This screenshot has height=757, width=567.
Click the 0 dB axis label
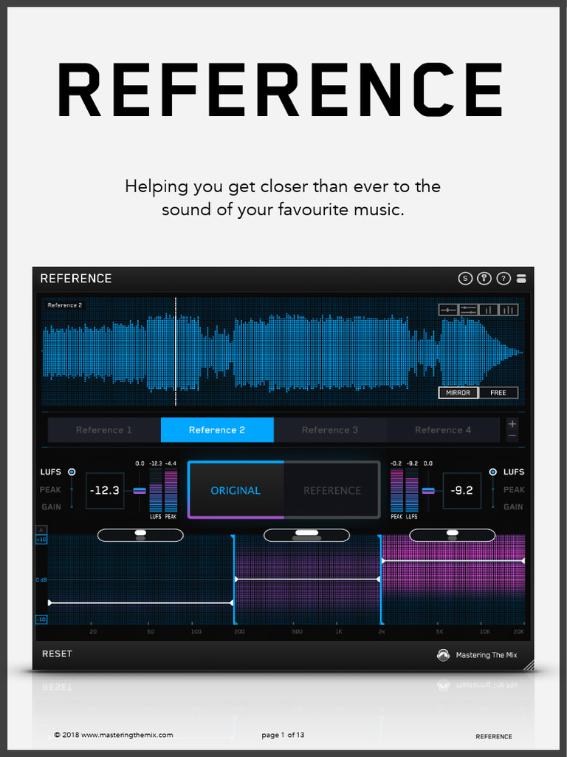41,580
